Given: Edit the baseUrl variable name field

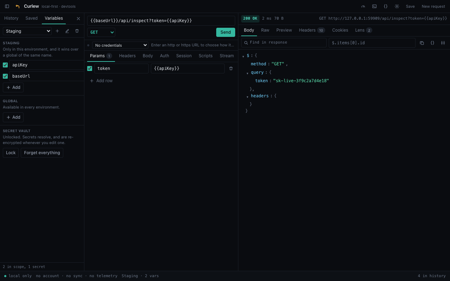Looking at the screenshot, I should pos(47,76).
